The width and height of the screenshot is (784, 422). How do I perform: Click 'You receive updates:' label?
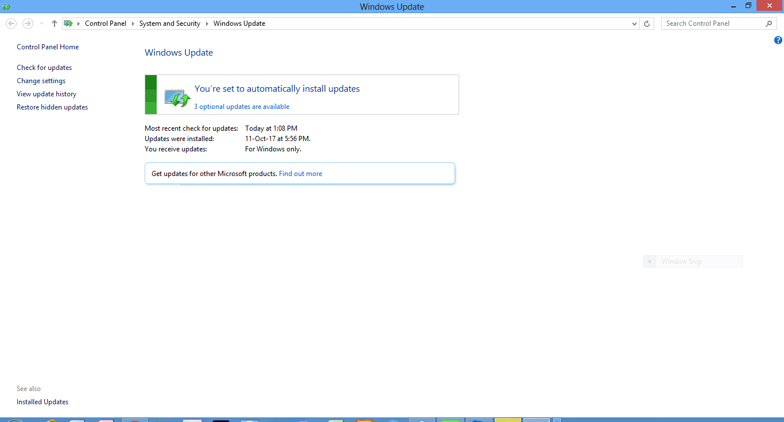tap(176, 149)
